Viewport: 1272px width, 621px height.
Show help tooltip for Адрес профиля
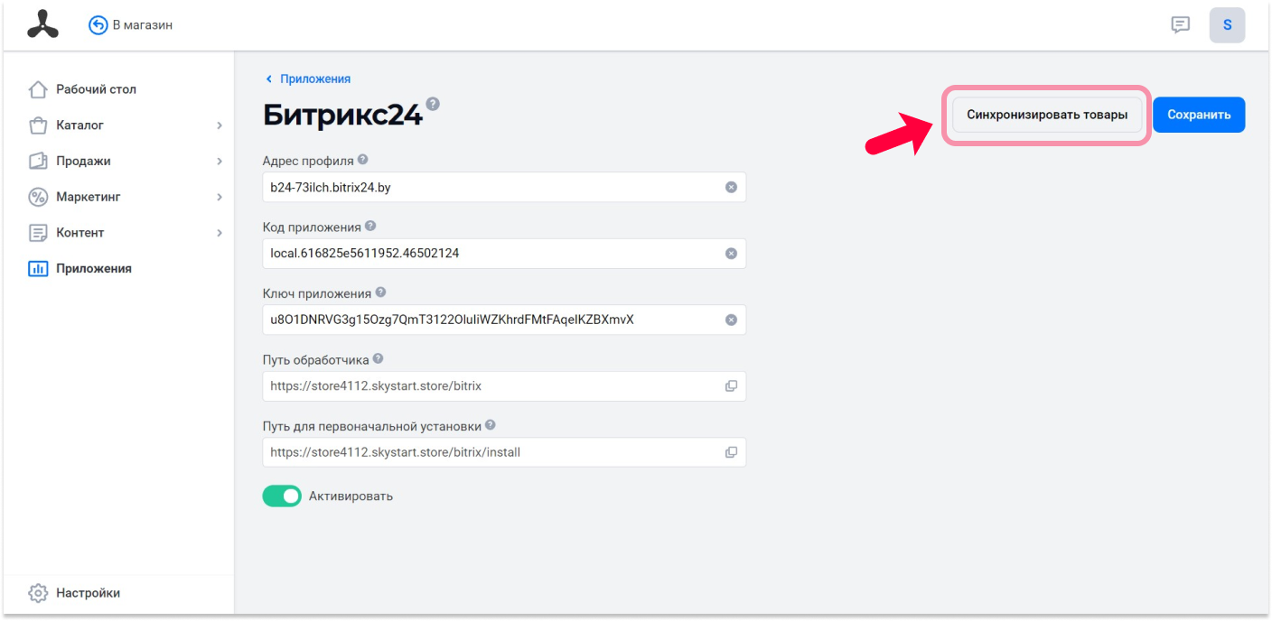pos(363,160)
